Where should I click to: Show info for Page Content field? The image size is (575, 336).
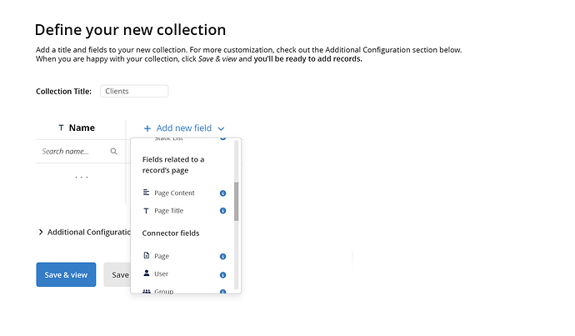pos(222,193)
